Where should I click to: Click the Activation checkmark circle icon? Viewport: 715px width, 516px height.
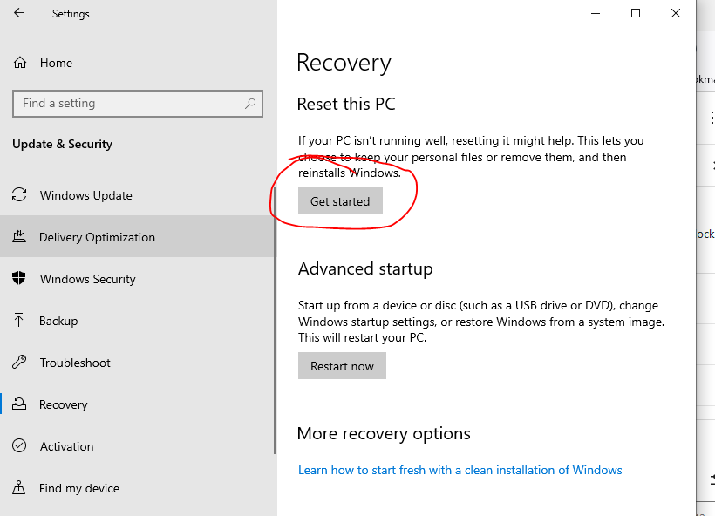point(19,446)
